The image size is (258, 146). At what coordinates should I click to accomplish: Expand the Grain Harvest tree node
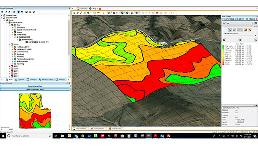[x=12, y=52]
